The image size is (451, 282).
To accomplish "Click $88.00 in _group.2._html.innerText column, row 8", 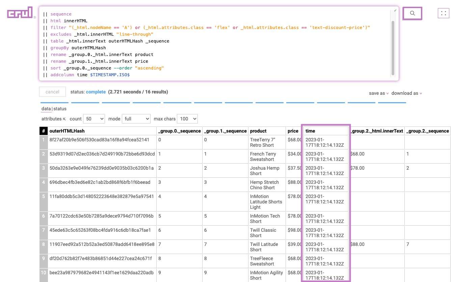I will coord(377,247).
